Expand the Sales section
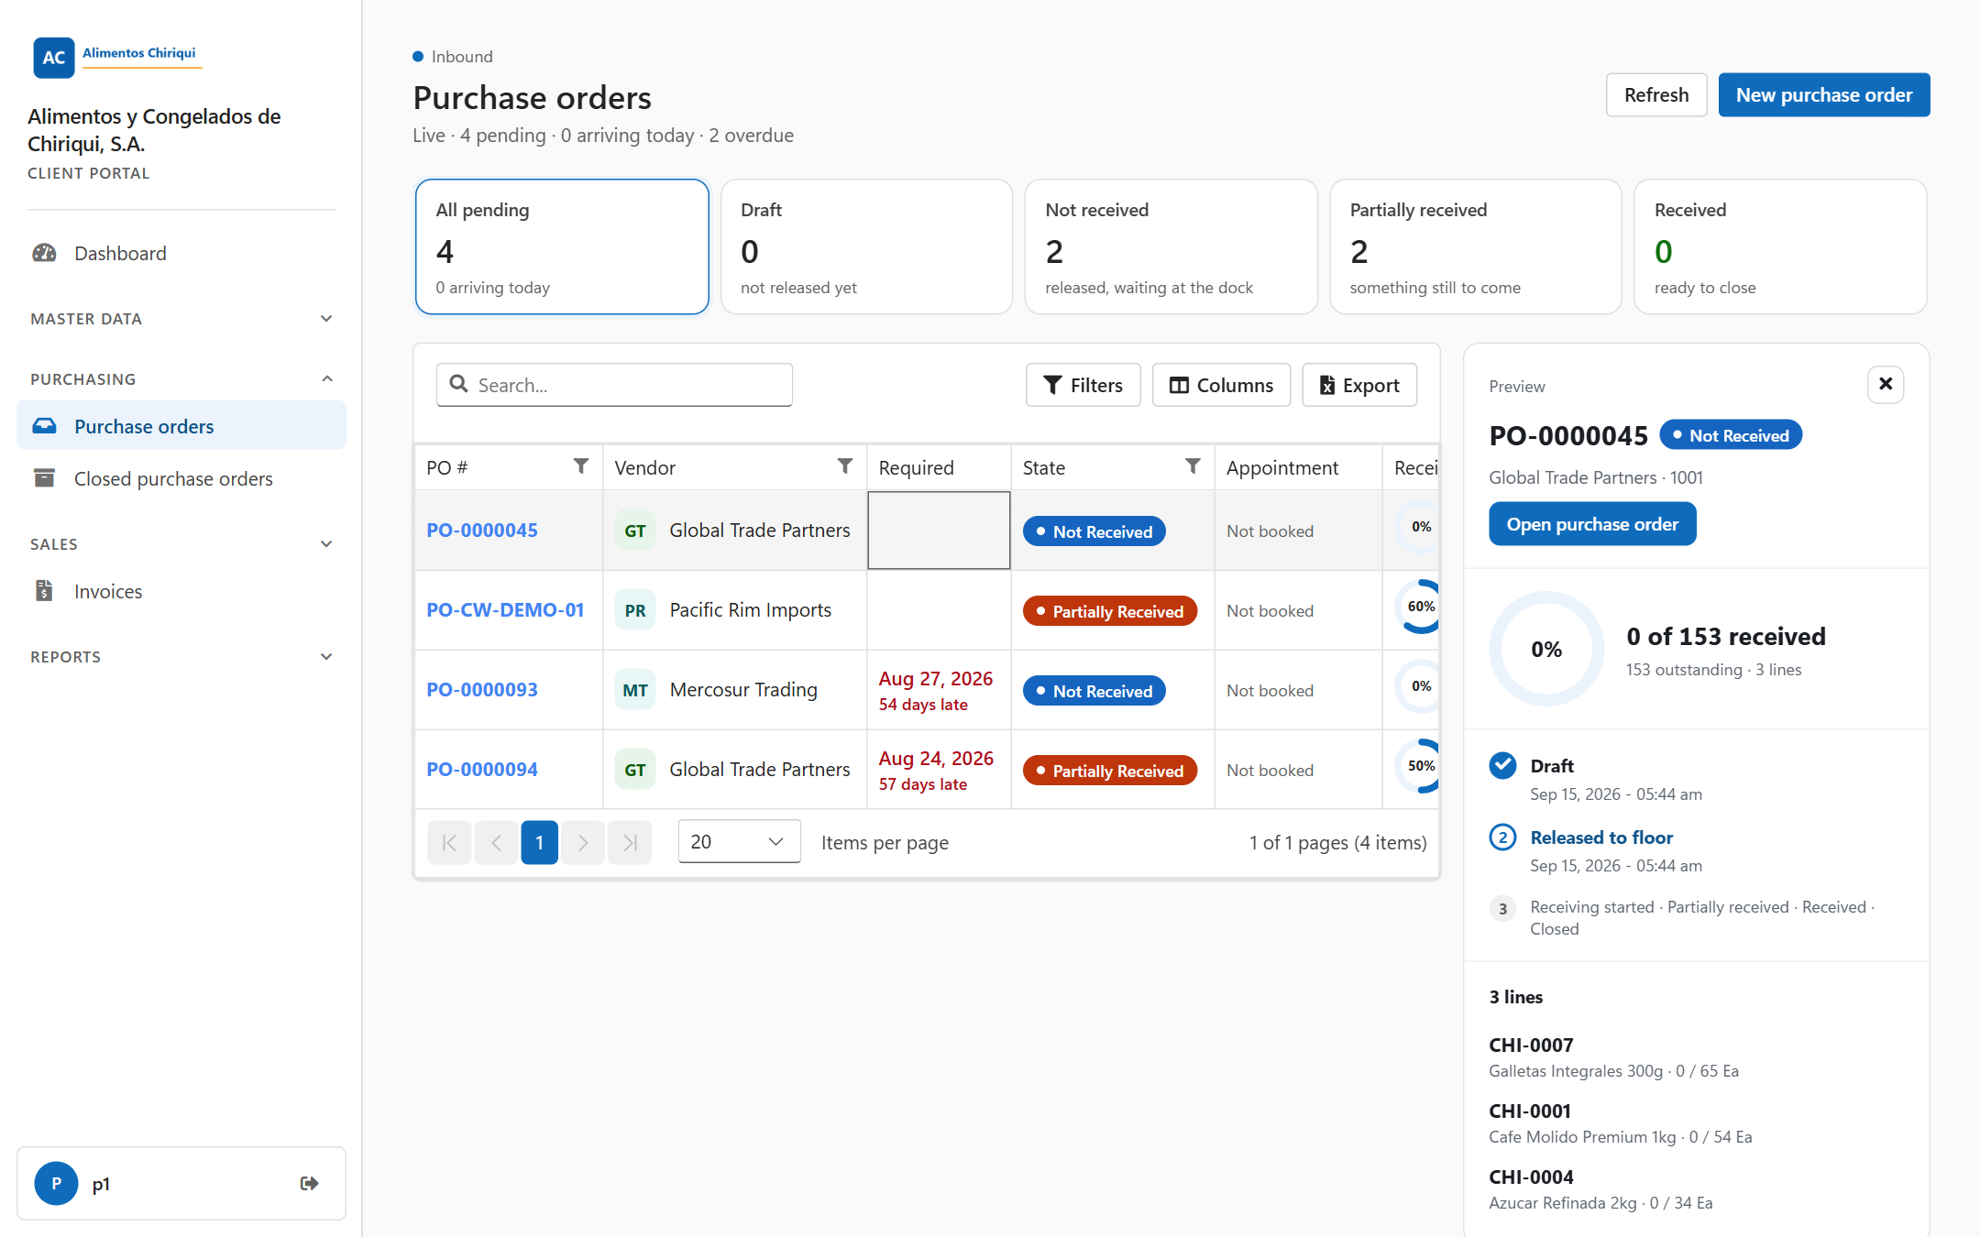Screen dimensions: 1980x1237 pyautogui.click(x=181, y=544)
